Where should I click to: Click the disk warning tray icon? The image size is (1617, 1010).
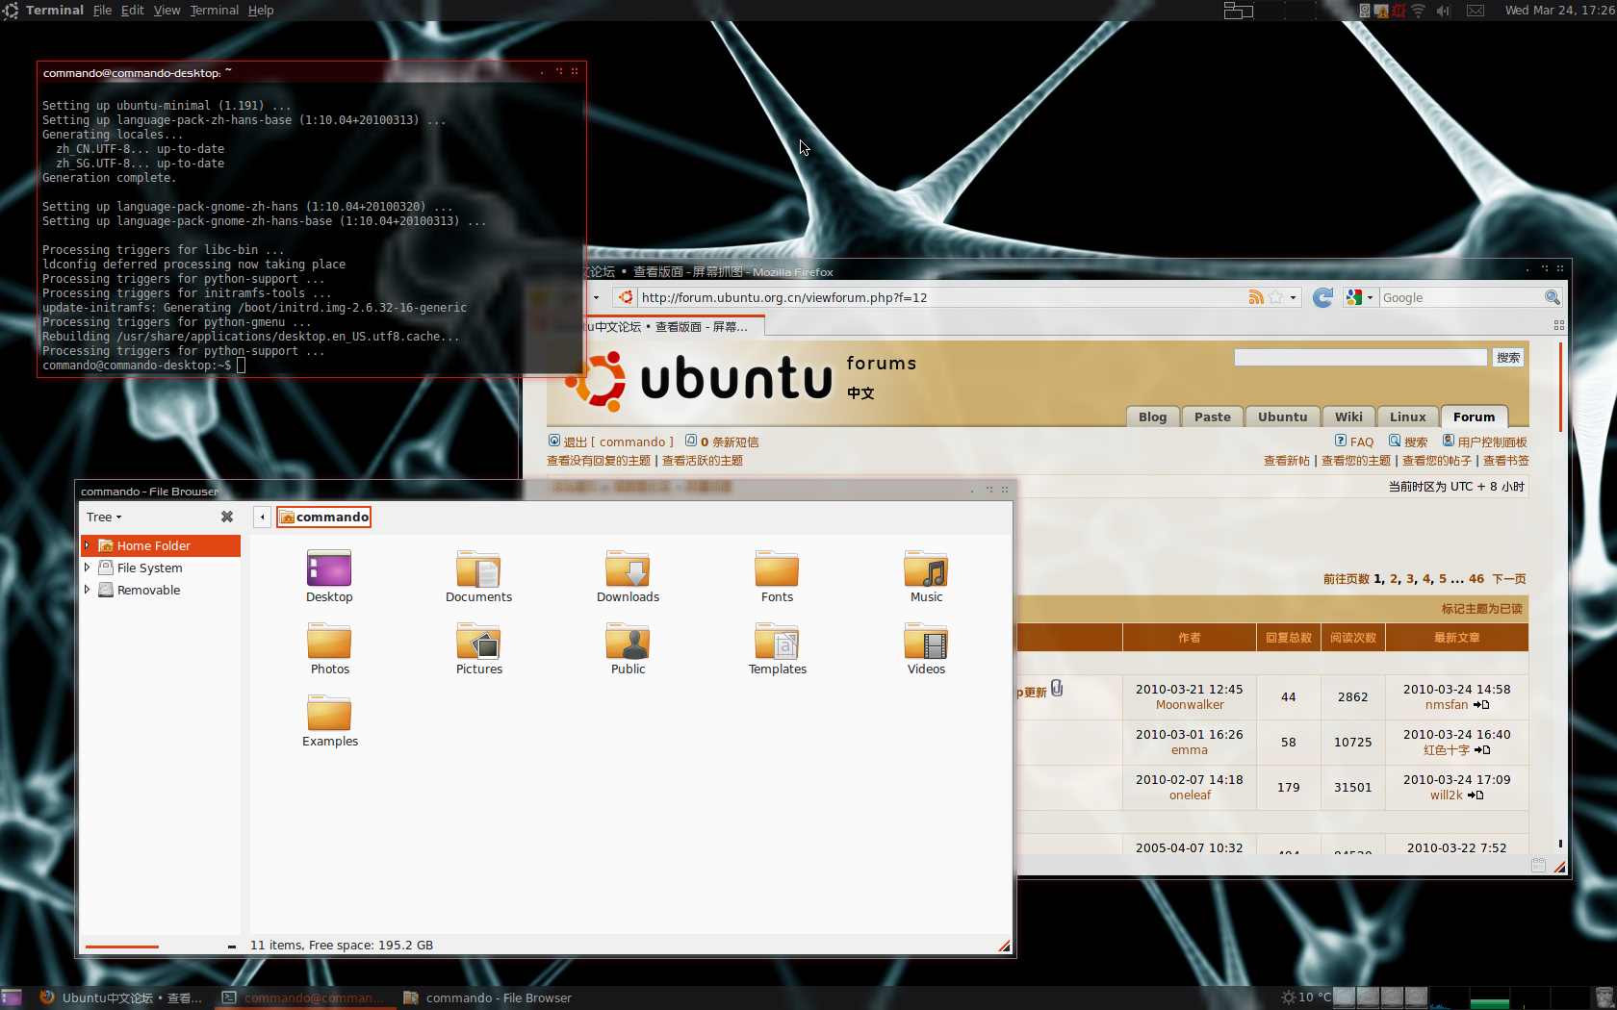click(1381, 11)
